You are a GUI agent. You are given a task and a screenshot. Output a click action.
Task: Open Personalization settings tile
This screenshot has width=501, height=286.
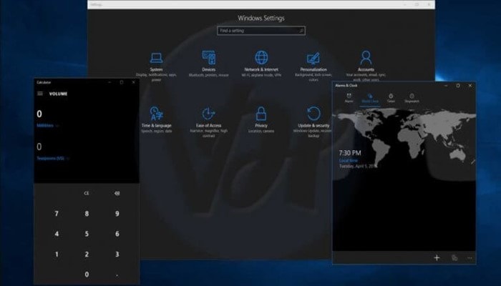pos(313,66)
